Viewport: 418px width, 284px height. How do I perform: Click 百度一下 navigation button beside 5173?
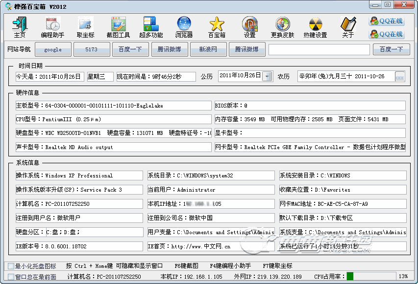click(130, 49)
